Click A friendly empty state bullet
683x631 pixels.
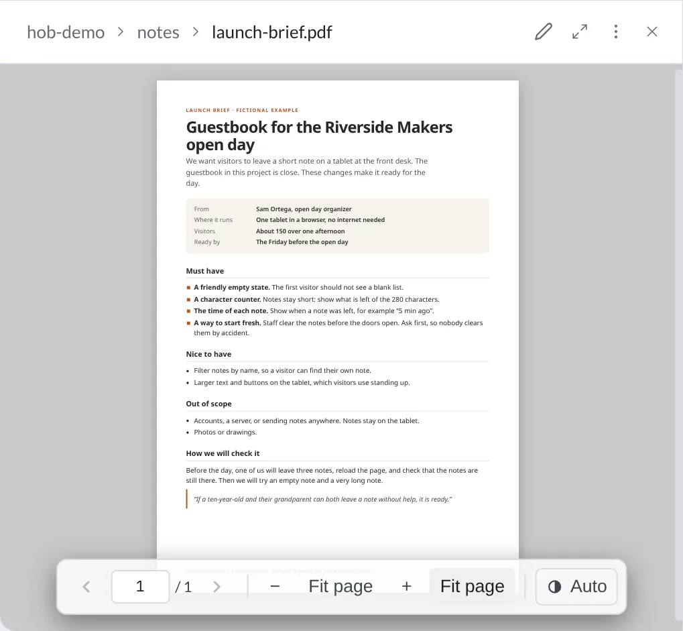click(x=298, y=288)
